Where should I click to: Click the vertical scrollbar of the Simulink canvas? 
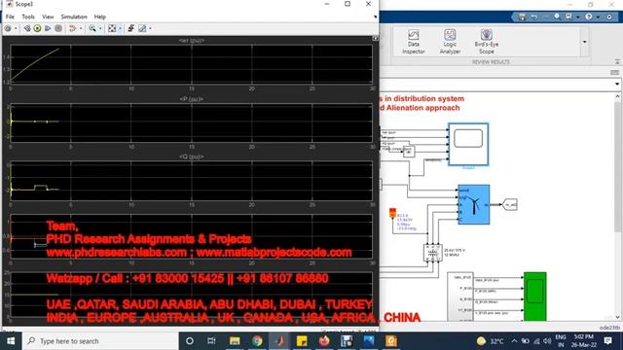617,166
